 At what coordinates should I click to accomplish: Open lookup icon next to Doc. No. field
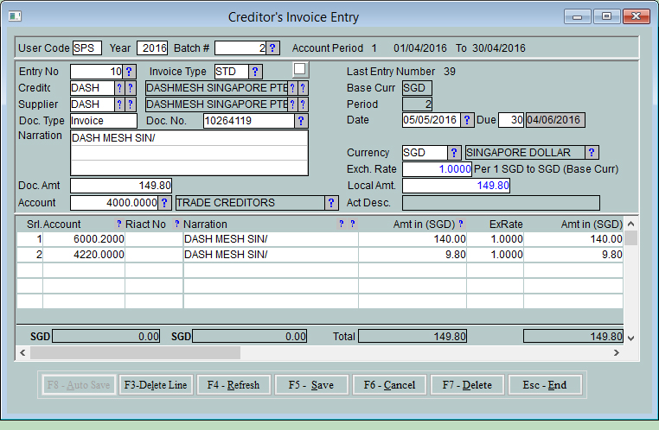point(301,121)
